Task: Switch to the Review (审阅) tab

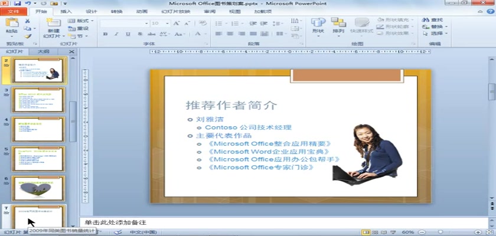Action: 210,12
